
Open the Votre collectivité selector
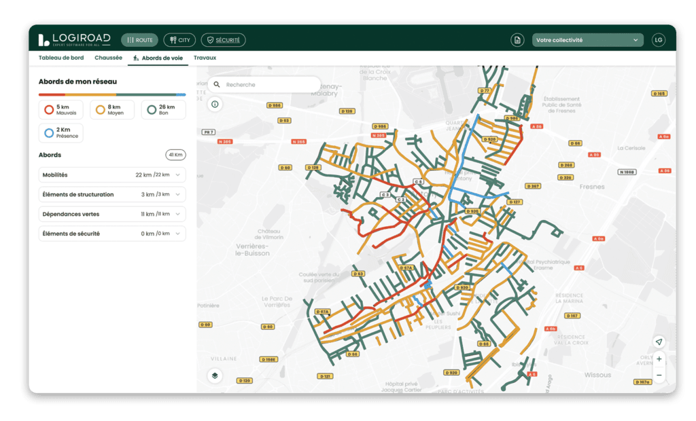tap(587, 39)
